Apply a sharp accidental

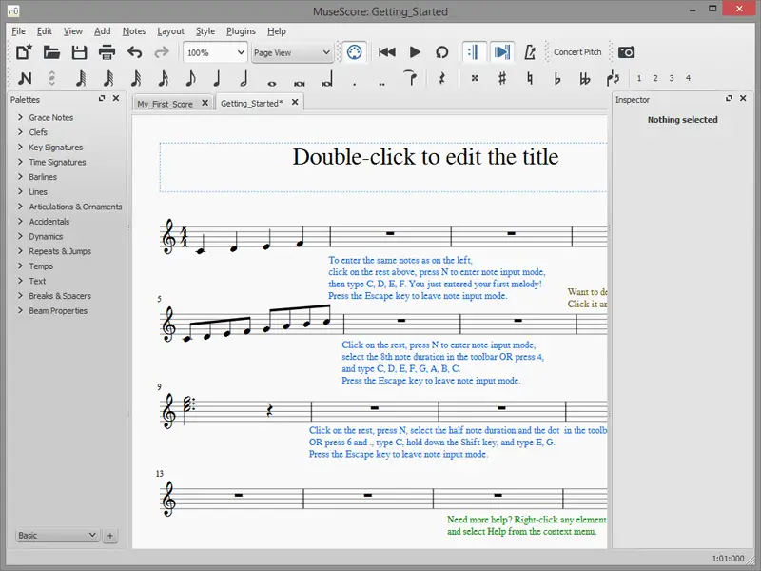(x=502, y=78)
